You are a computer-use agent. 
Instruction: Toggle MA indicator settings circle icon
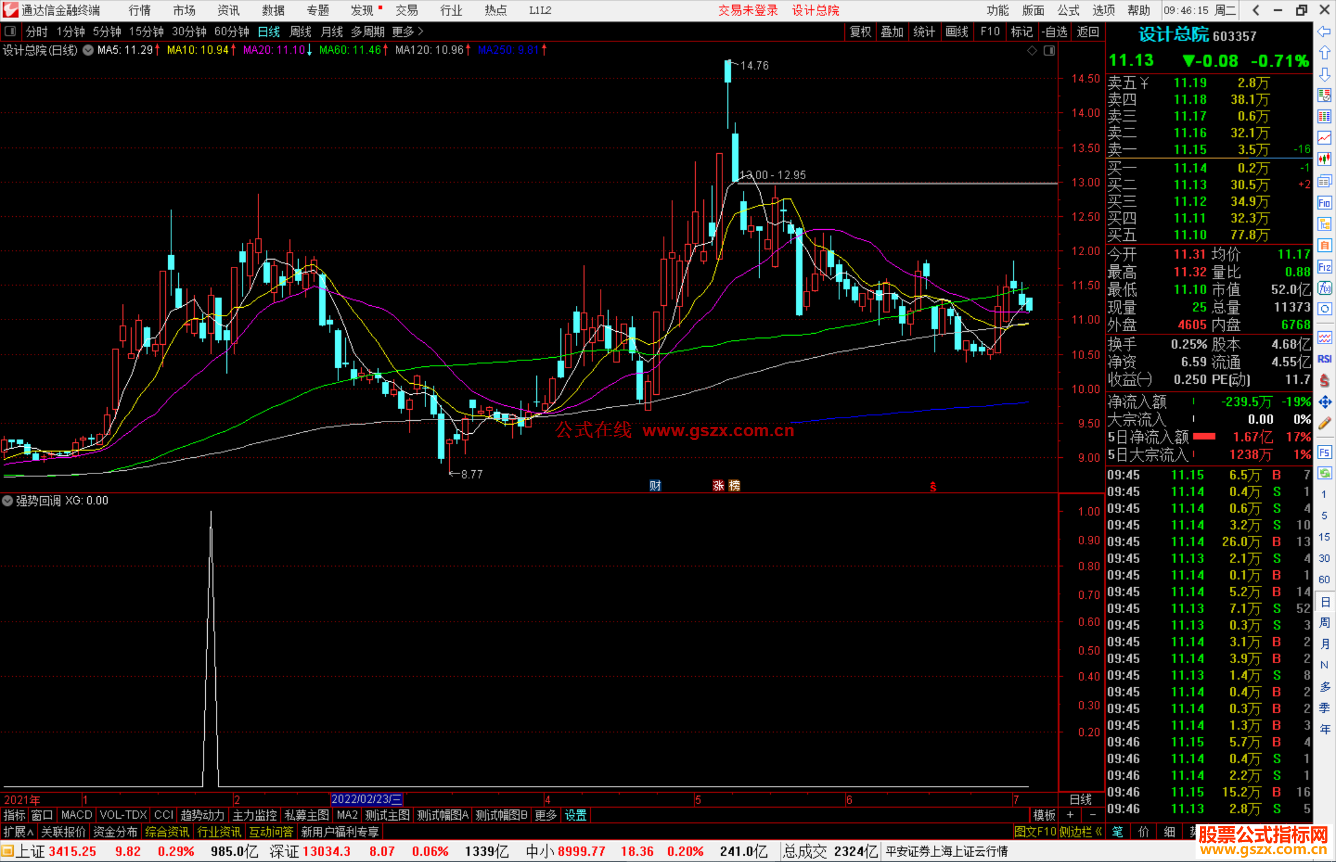click(x=88, y=50)
